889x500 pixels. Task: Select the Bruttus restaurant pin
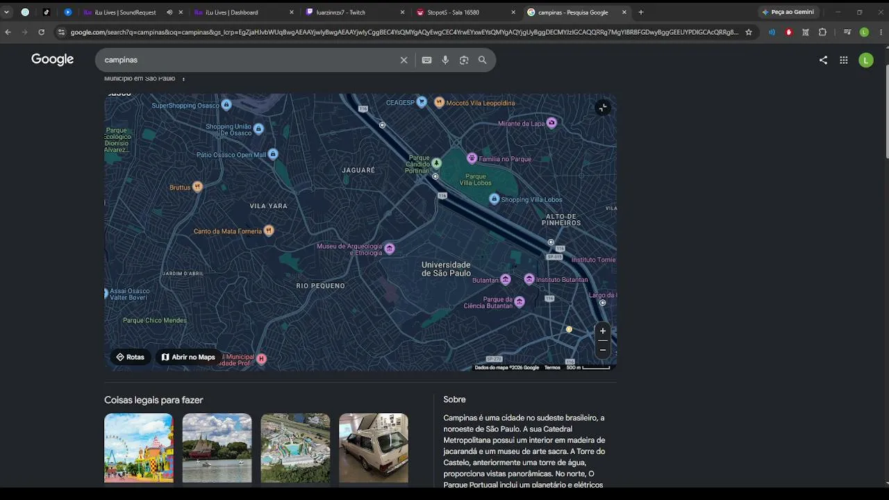pos(197,187)
